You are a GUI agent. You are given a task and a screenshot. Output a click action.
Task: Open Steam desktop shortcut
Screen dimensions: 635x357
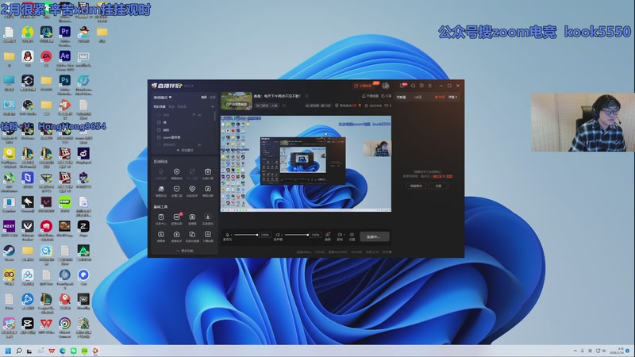[9, 251]
